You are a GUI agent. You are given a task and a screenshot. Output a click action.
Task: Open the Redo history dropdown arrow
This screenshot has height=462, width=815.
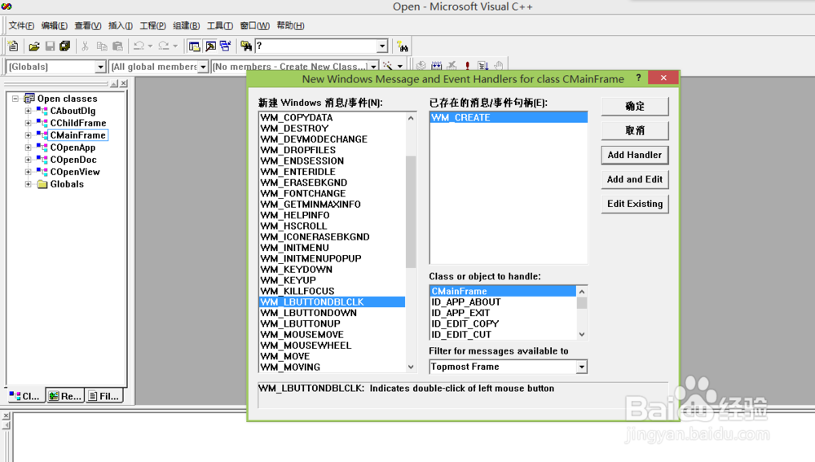point(175,46)
